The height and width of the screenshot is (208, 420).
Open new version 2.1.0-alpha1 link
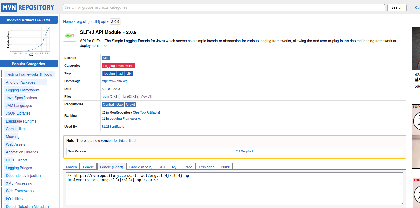tap(245, 151)
